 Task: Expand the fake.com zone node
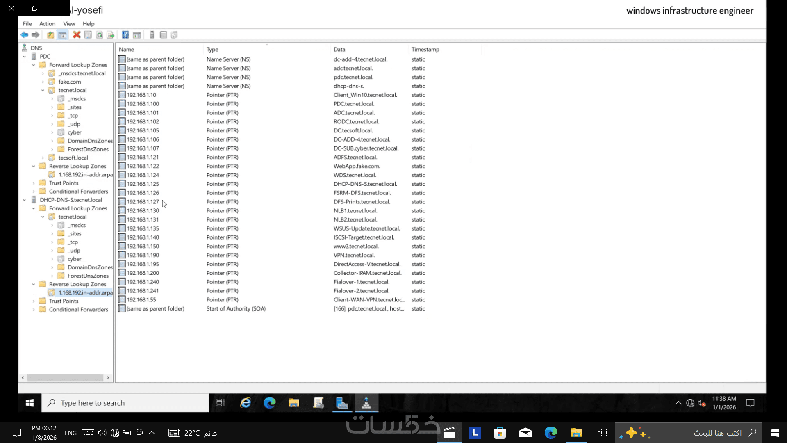(x=43, y=82)
